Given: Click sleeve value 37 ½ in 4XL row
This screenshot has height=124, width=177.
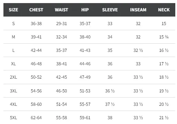Looking at the screenshot, I should click(x=110, y=104).
